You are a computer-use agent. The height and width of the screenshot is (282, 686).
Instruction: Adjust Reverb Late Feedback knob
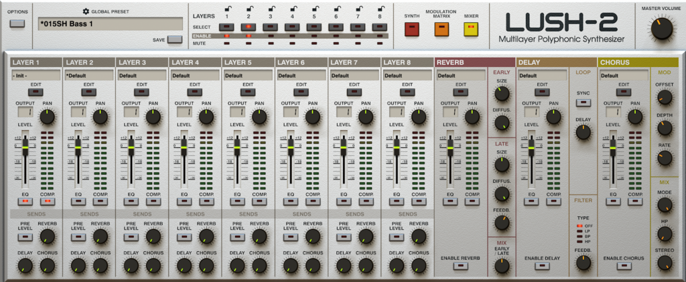point(501,223)
